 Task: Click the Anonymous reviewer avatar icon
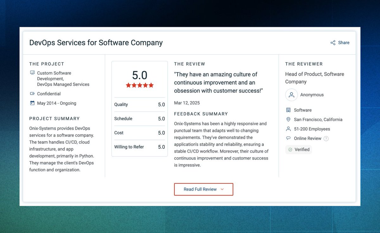click(x=291, y=95)
